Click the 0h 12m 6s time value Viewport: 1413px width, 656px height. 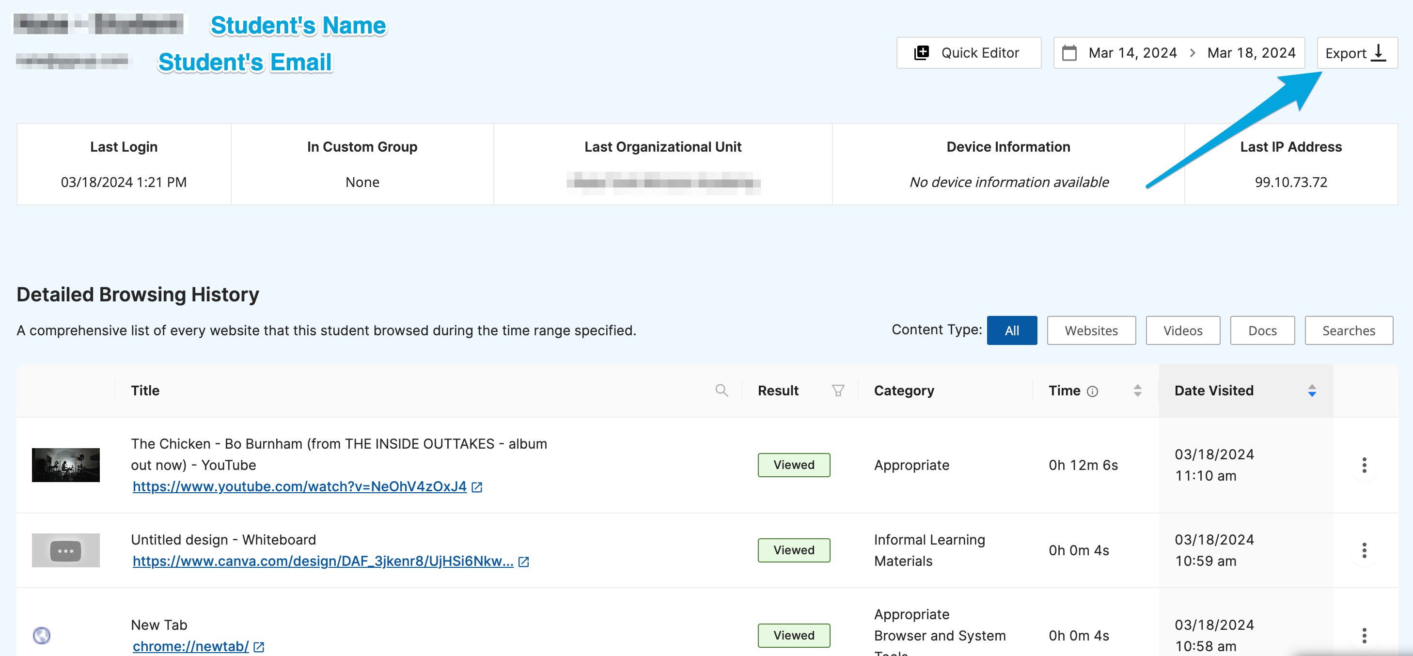(1083, 465)
